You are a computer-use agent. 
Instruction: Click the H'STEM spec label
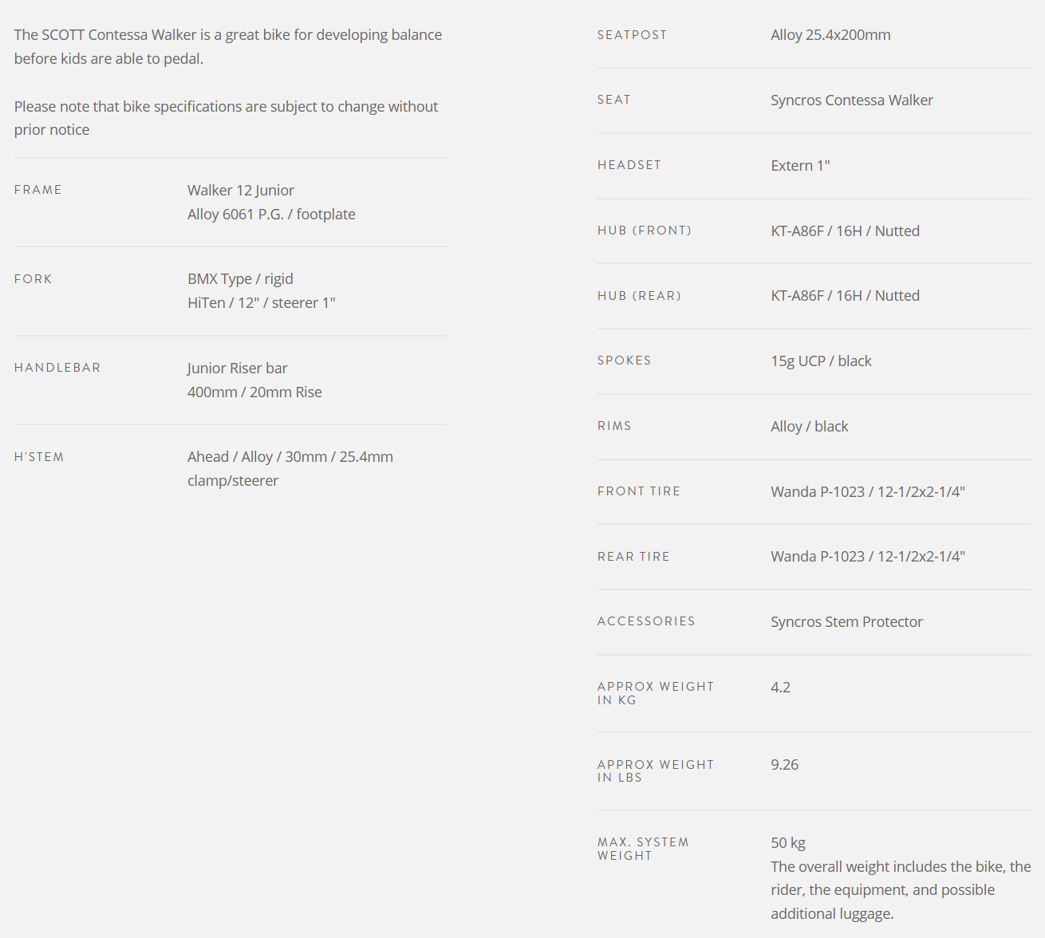[39, 457]
